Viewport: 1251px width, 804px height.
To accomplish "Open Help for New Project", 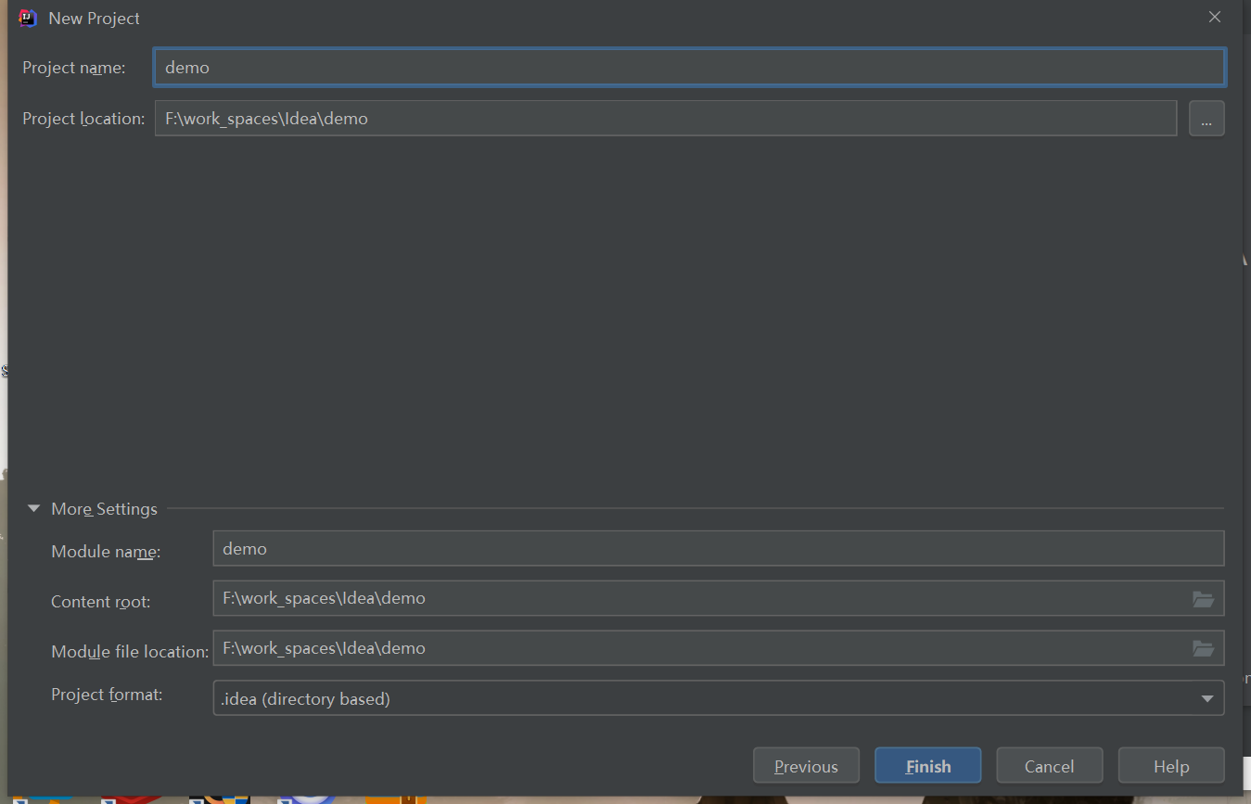I will click(x=1171, y=766).
